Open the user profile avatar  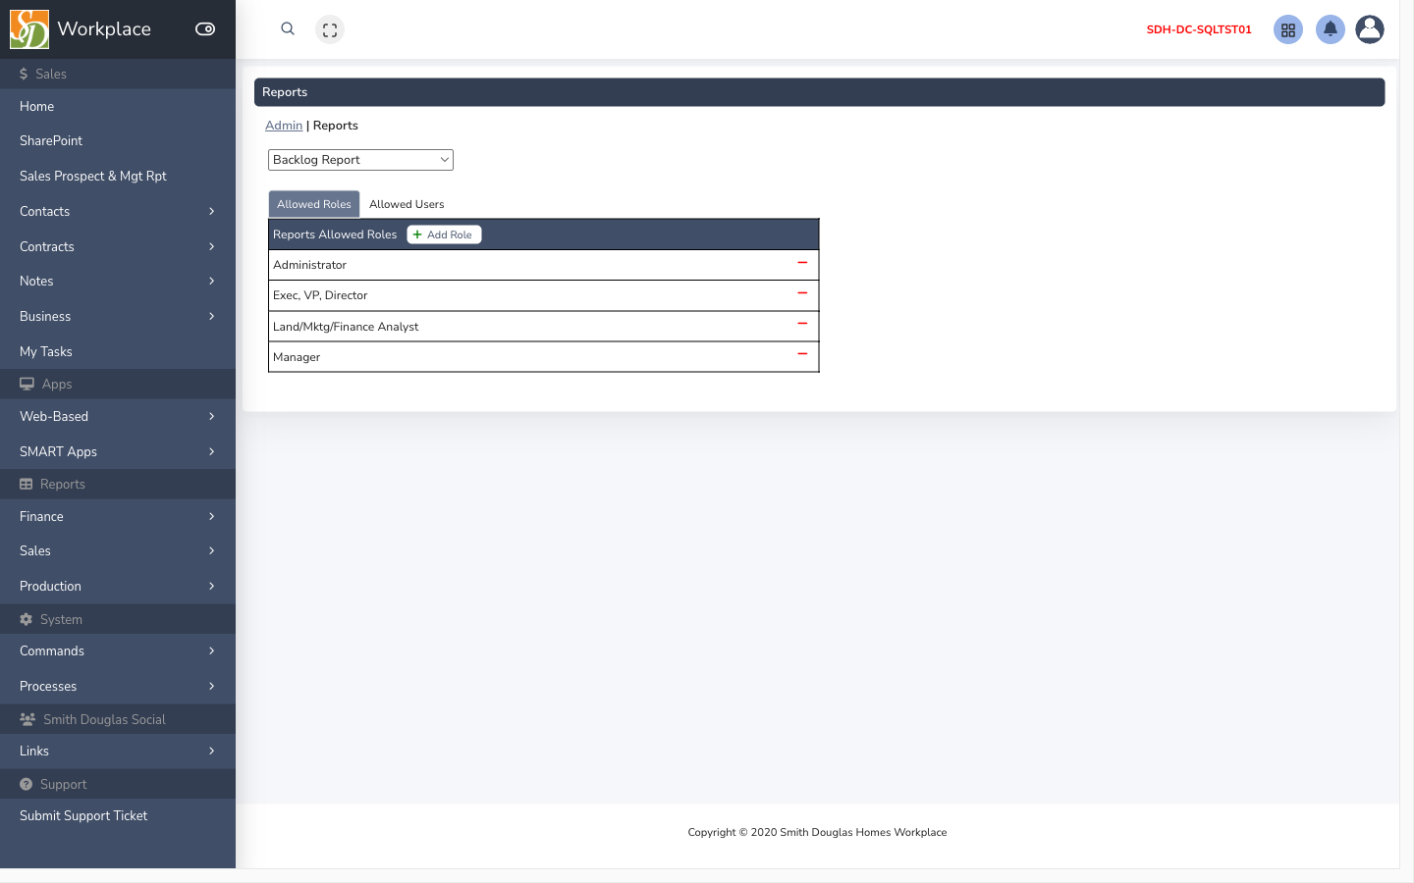tap(1370, 29)
